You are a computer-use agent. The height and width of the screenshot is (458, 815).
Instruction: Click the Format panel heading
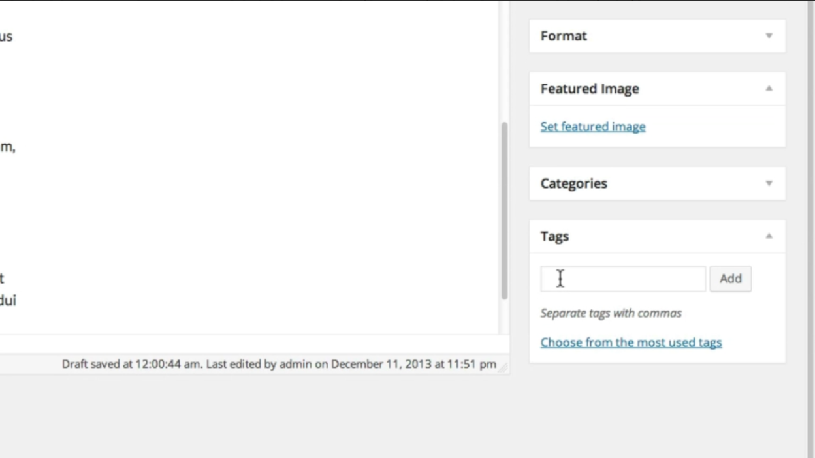[x=564, y=36]
